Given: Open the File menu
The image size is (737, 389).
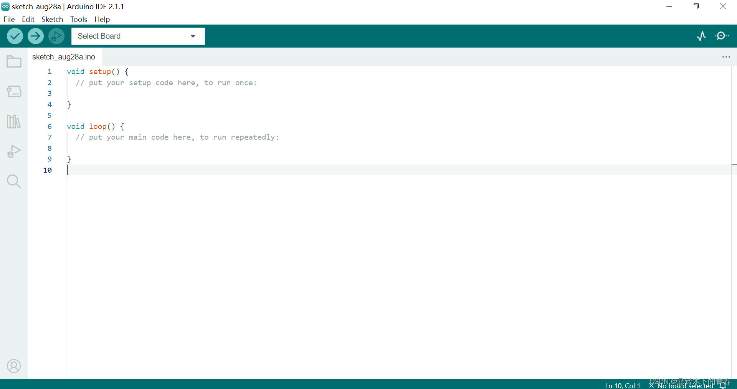Looking at the screenshot, I should click(x=9, y=19).
